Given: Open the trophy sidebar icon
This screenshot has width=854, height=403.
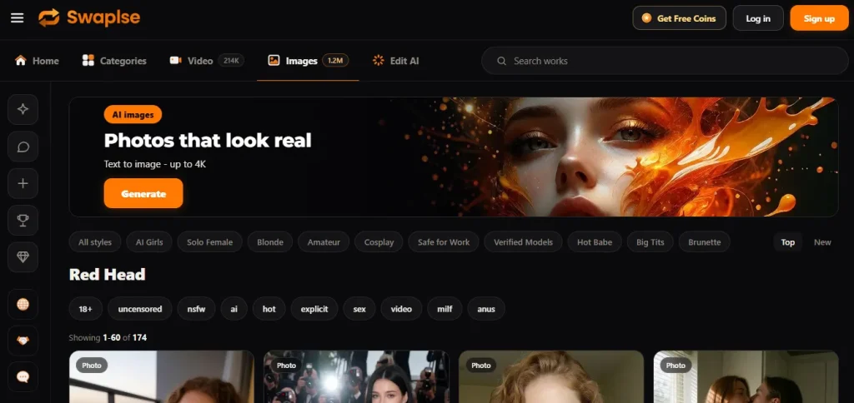Looking at the screenshot, I should point(23,221).
